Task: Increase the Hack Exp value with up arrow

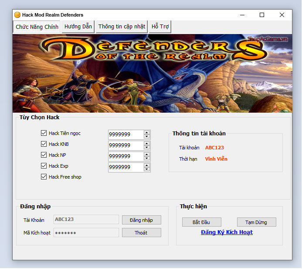Action: [147, 166]
